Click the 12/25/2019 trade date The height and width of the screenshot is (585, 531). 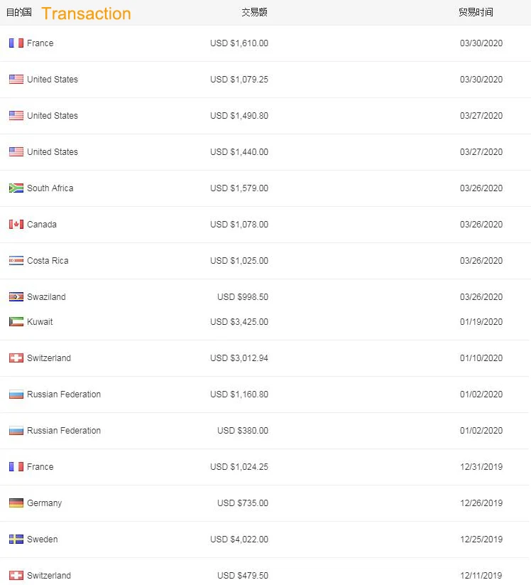coord(481,540)
